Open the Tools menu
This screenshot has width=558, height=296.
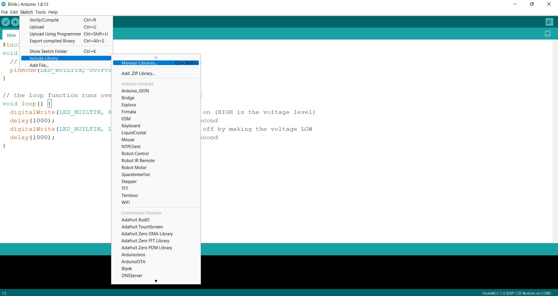point(40,12)
